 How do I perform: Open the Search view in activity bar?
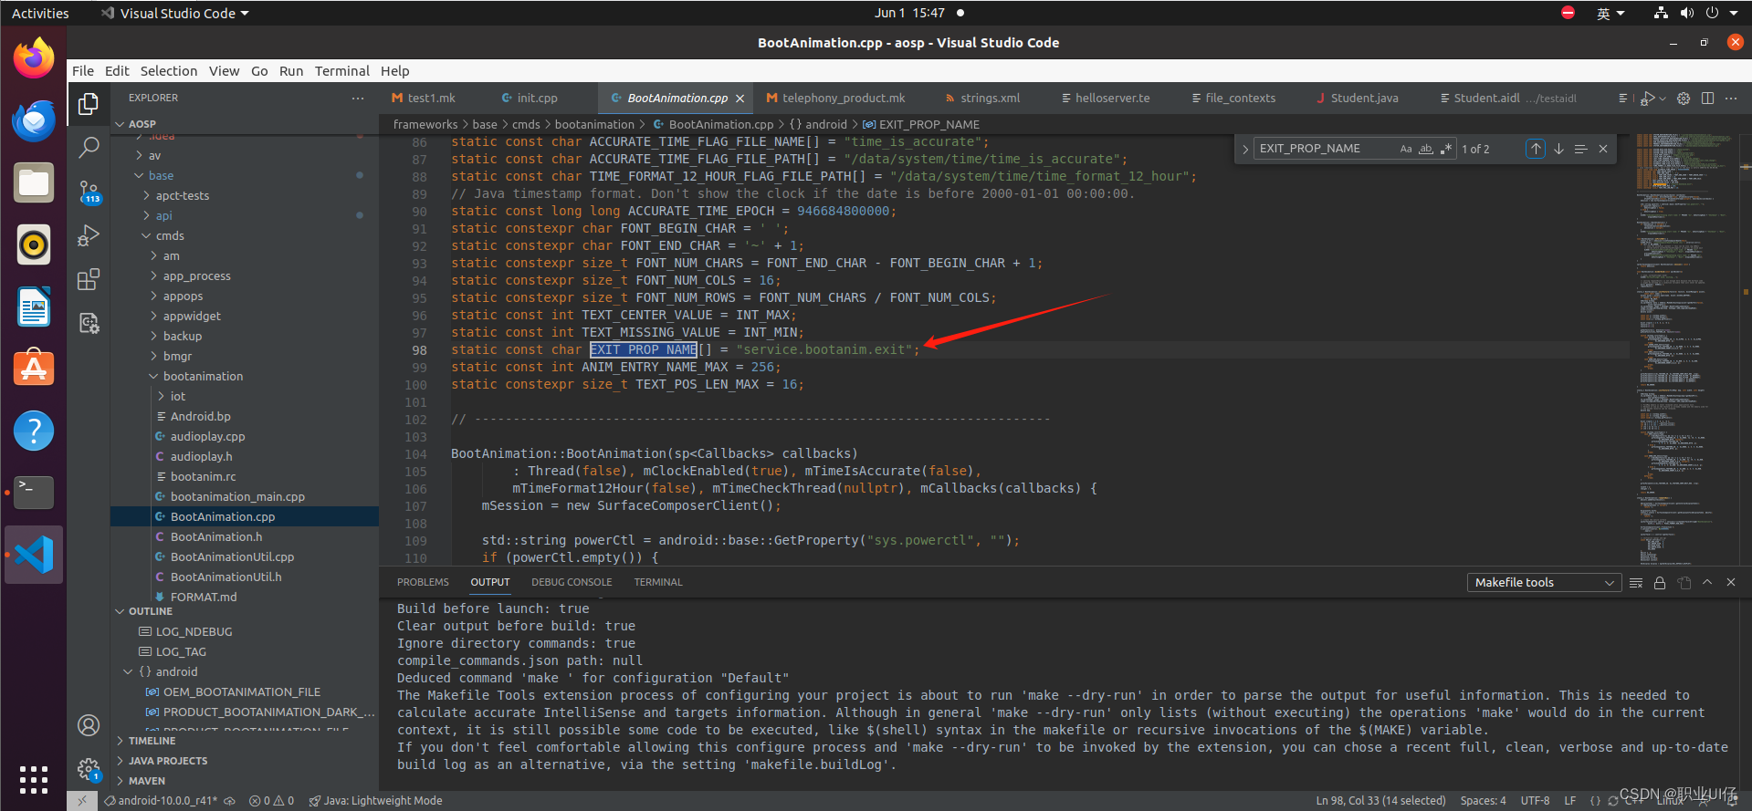pyautogui.click(x=89, y=147)
